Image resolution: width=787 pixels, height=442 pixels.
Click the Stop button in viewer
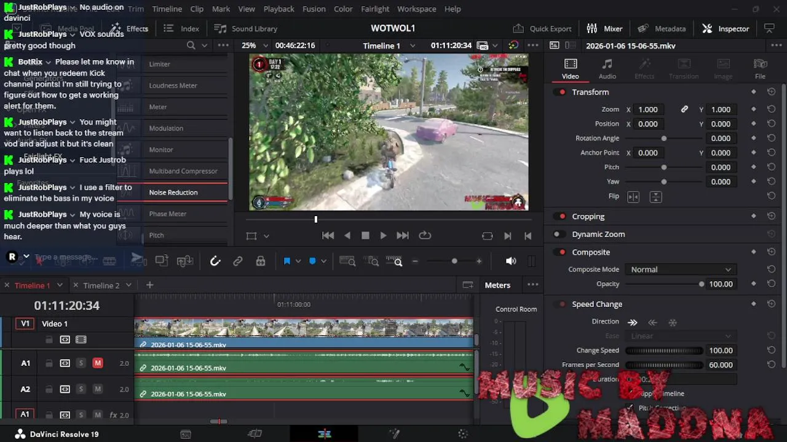click(x=365, y=235)
